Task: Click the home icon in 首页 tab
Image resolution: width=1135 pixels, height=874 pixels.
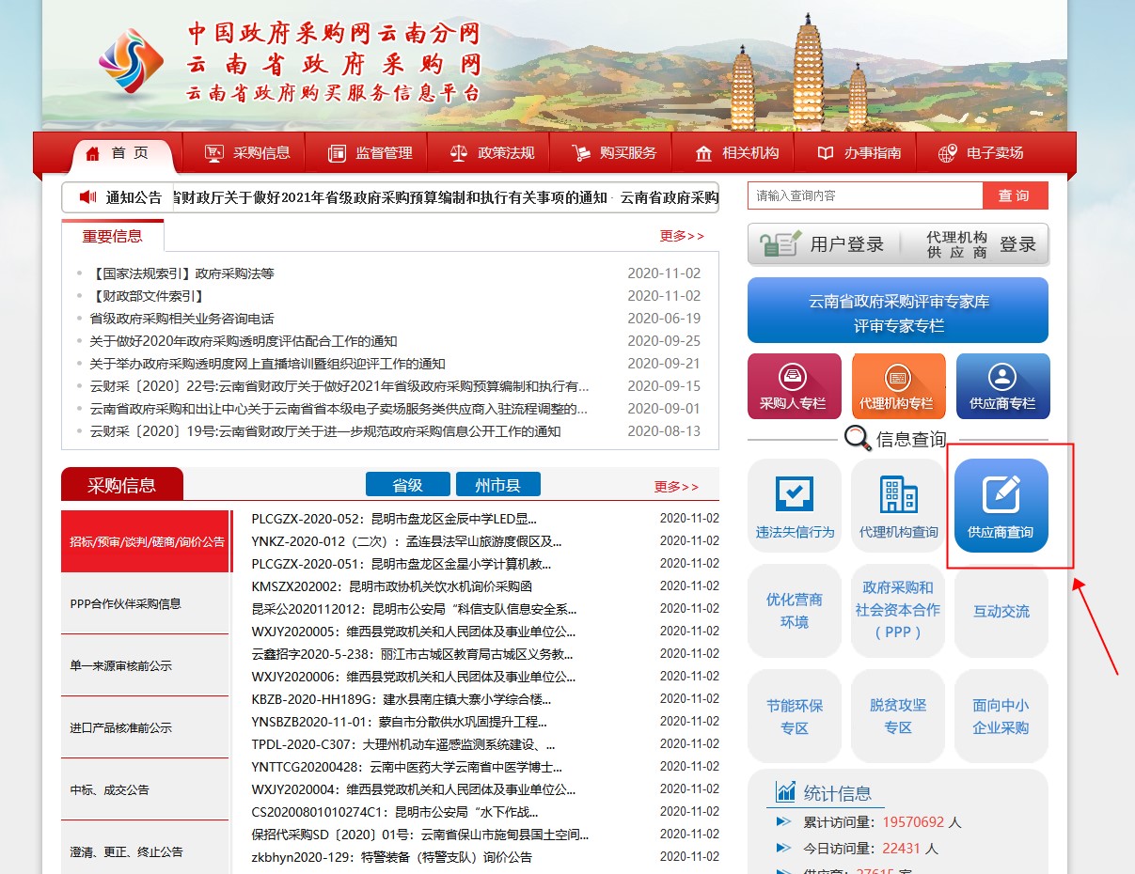Action: click(92, 153)
